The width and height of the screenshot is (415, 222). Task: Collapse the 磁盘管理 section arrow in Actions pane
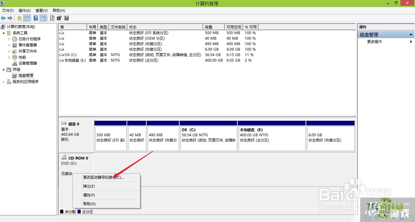[x=411, y=35]
